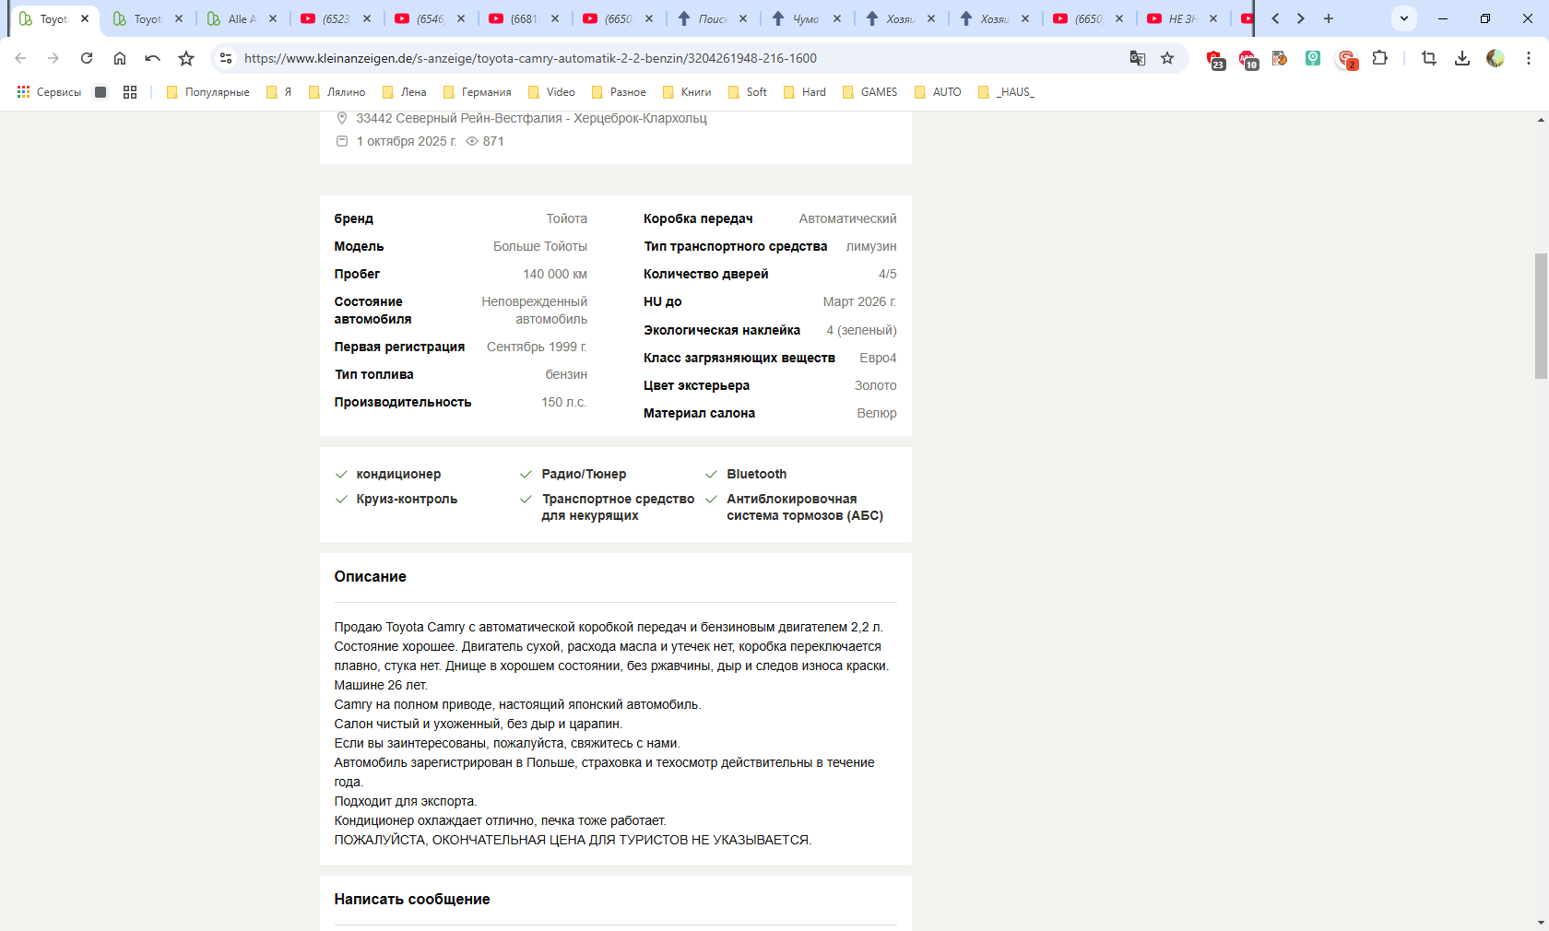Viewport: 1549px width, 931px height.
Task: Open the user profile avatar
Action: (1496, 58)
